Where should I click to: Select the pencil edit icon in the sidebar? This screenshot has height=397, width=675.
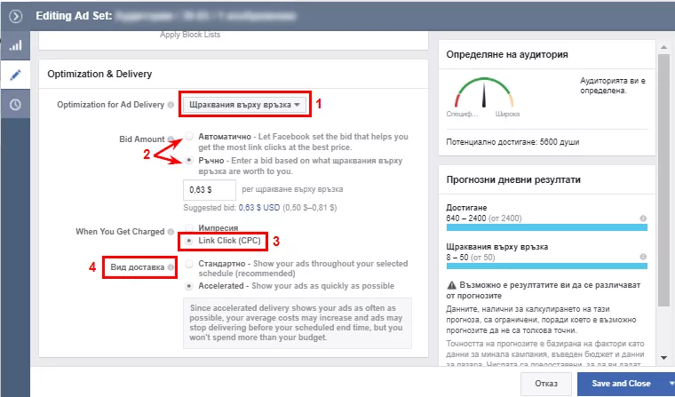click(x=15, y=75)
